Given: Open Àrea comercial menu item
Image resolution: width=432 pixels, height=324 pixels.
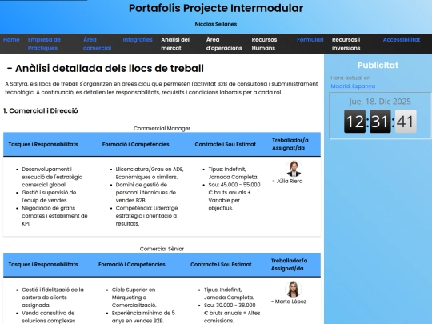Looking at the screenshot, I should pyautogui.click(x=98, y=44).
